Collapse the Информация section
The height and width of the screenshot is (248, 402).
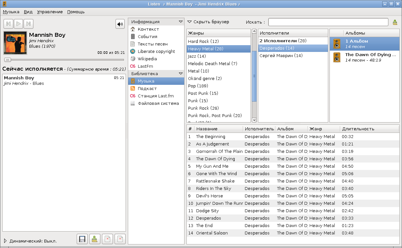pos(181,22)
